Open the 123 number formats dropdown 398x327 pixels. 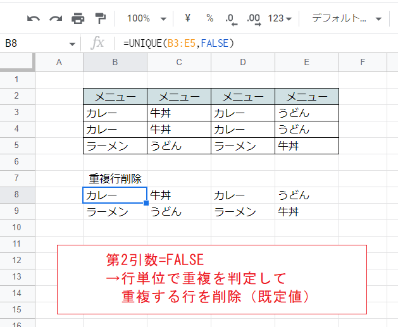[x=280, y=18]
